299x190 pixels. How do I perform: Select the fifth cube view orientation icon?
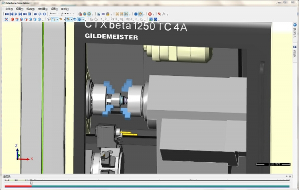point(30,19)
